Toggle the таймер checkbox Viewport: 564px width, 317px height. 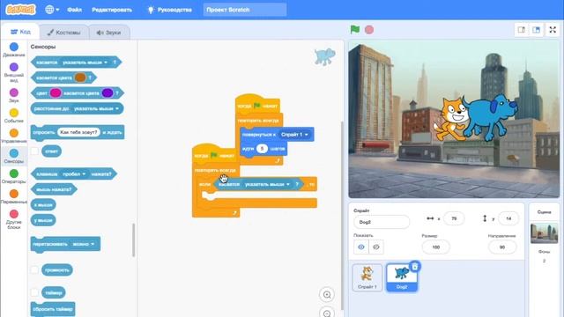tap(34, 292)
